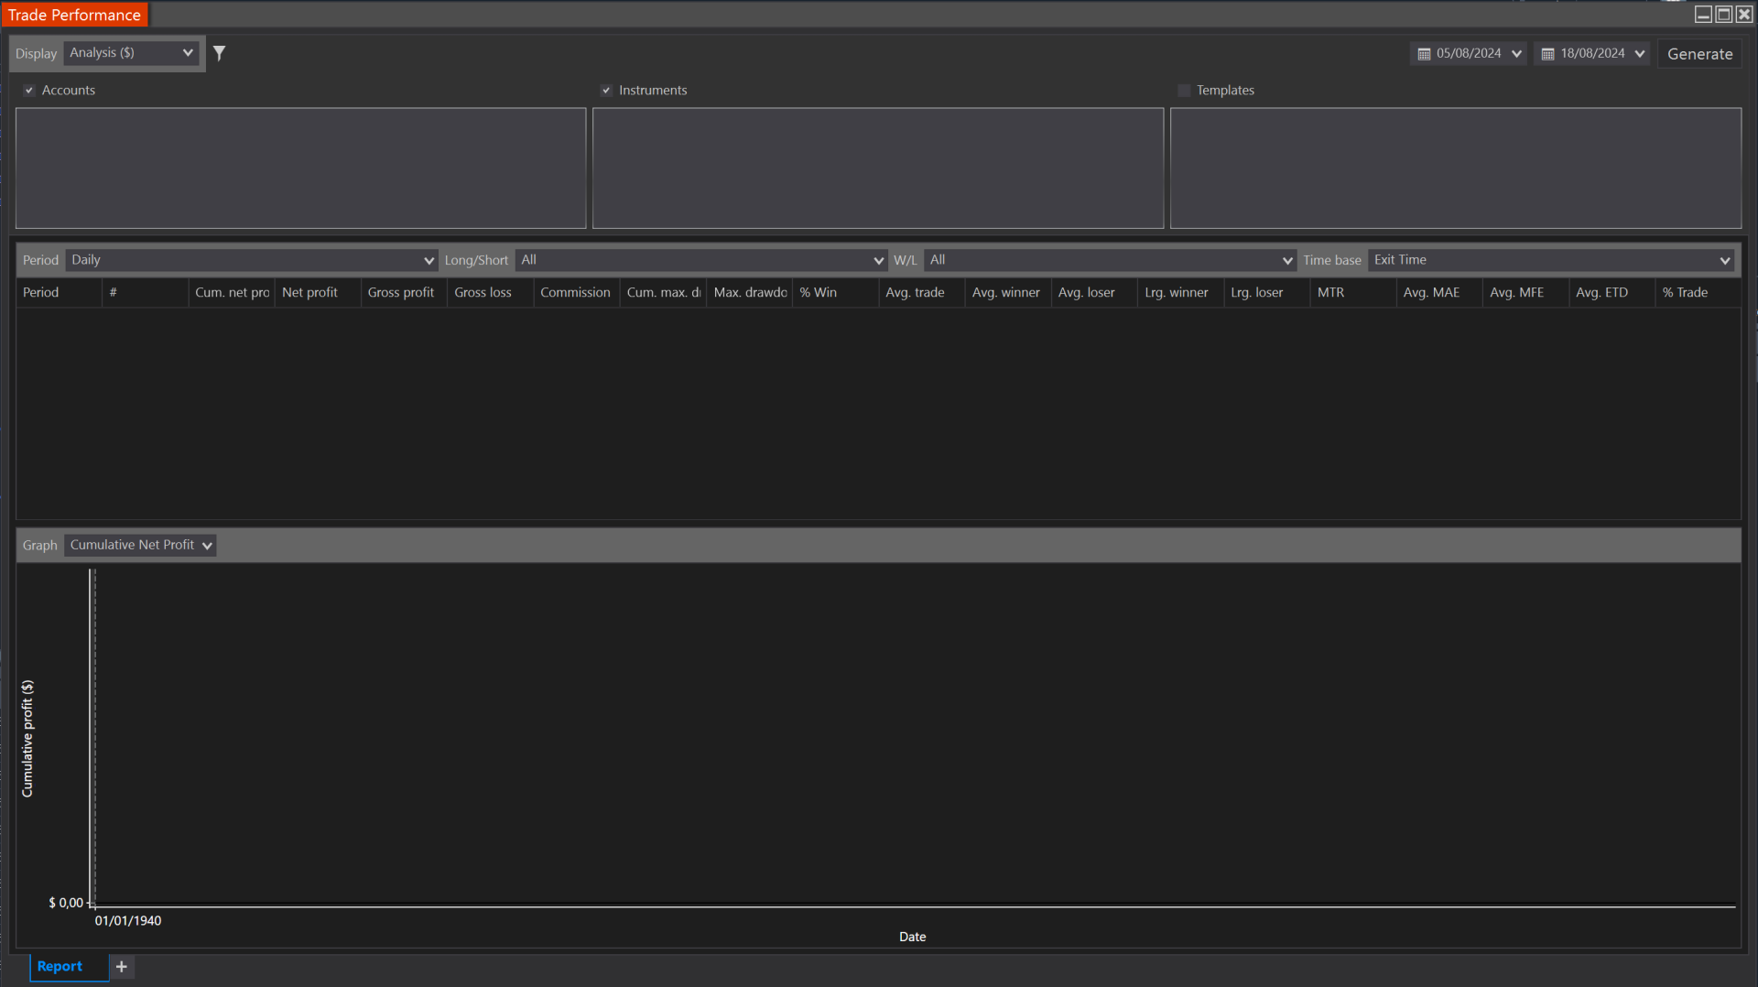Screen dimensions: 1758x987
Task: Click the 01/01/1940 date axis label
Action: 128,921
